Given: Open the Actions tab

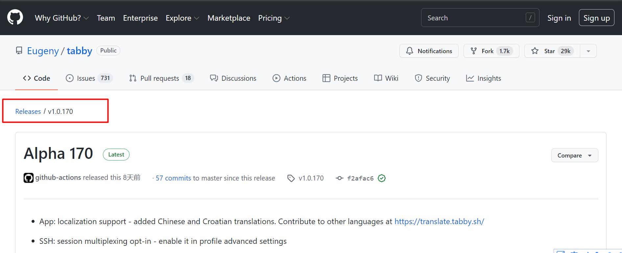Looking at the screenshot, I should tap(289, 78).
